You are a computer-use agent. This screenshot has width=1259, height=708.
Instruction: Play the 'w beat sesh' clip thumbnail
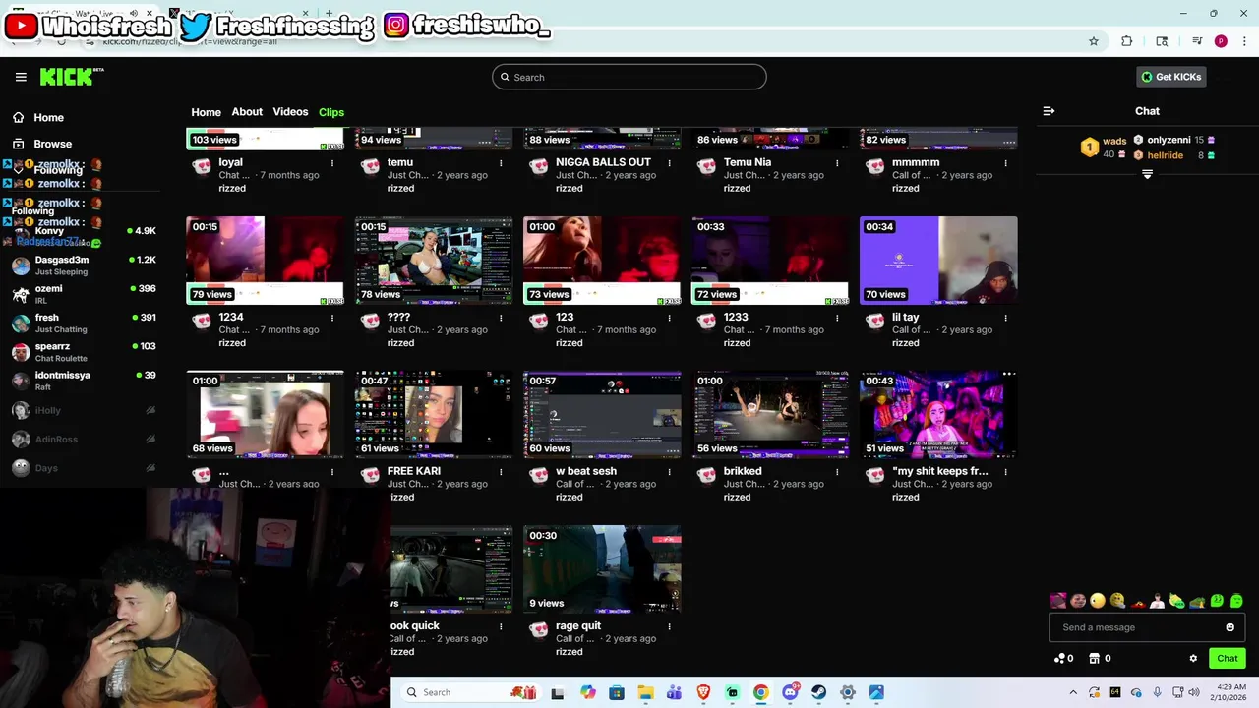point(602,415)
